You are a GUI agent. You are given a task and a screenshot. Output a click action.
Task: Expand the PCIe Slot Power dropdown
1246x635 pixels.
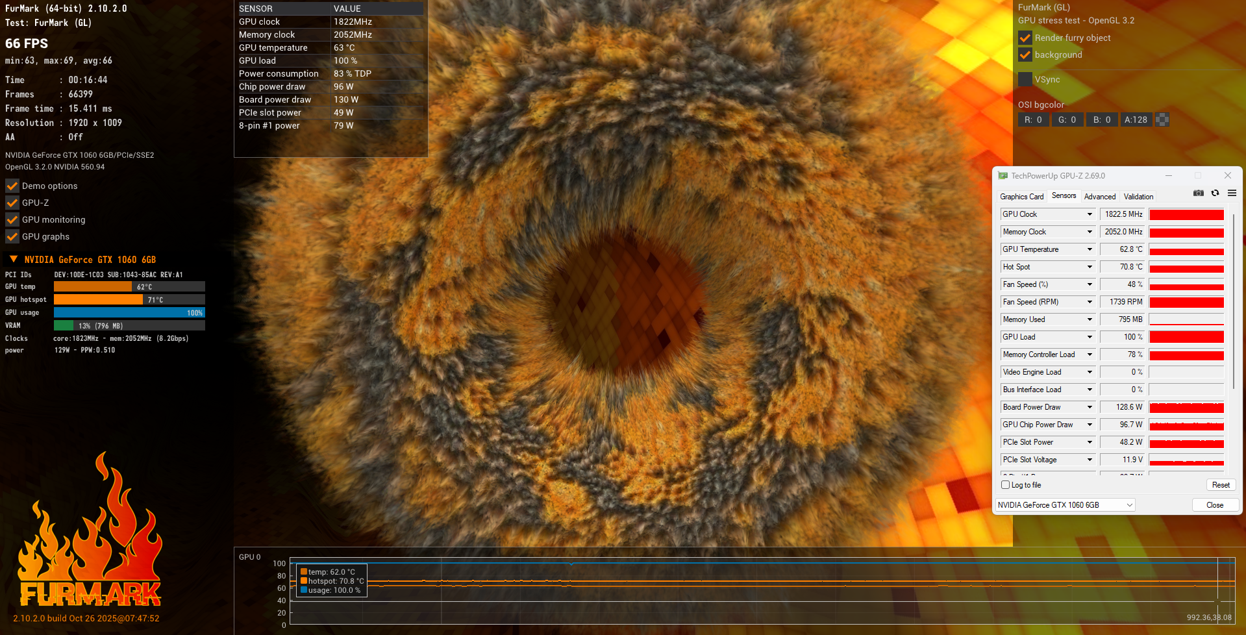[1090, 442]
